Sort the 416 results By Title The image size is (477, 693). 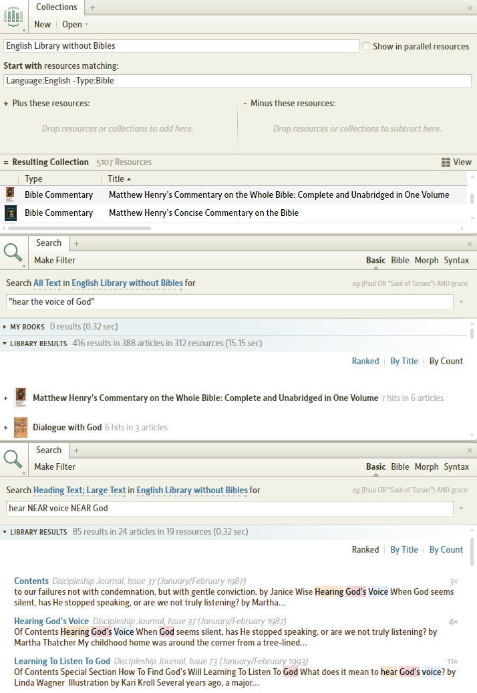point(404,361)
